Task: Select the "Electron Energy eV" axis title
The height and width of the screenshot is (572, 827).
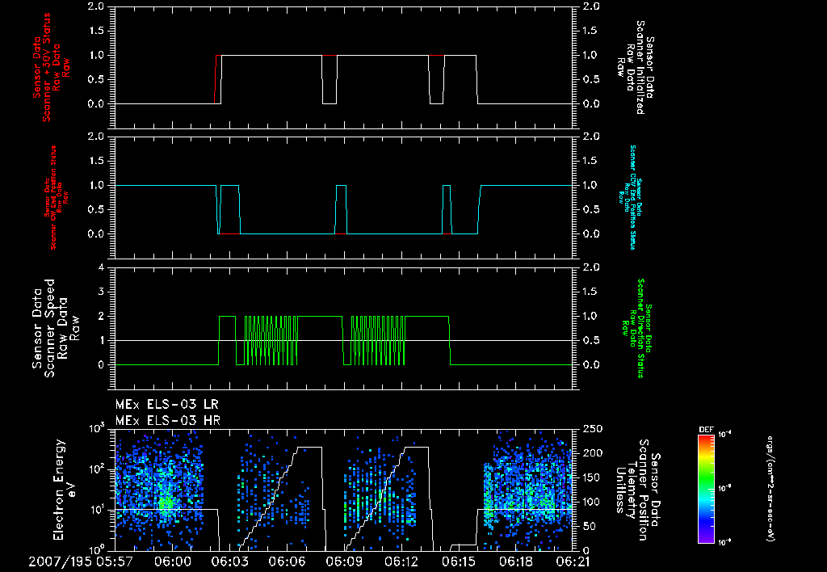Action: [65, 490]
